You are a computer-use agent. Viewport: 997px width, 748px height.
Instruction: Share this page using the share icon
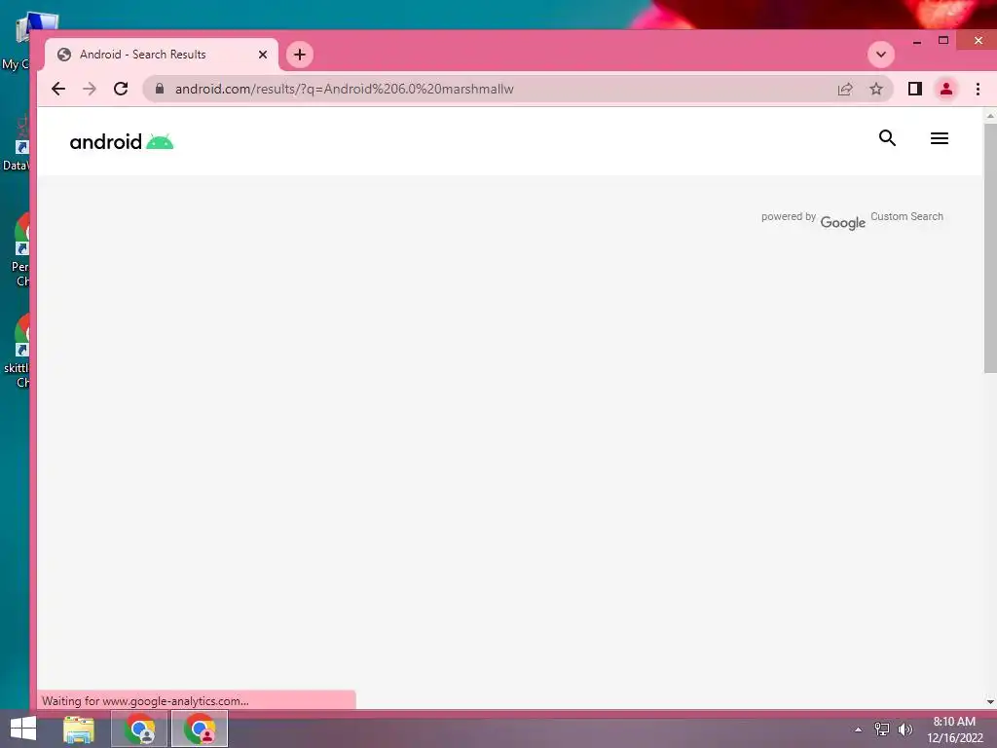coord(845,89)
